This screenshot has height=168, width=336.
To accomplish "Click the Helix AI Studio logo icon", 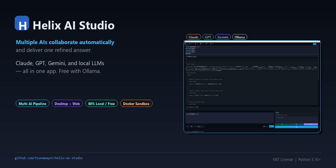I will (x=22, y=23).
